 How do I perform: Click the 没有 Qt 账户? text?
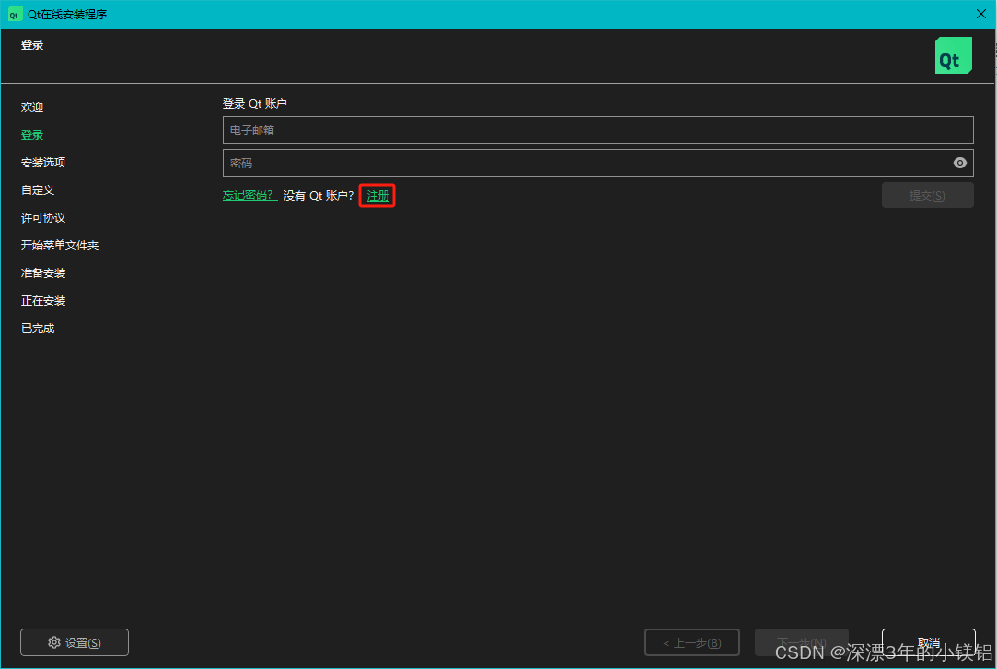[x=319, y=196]
